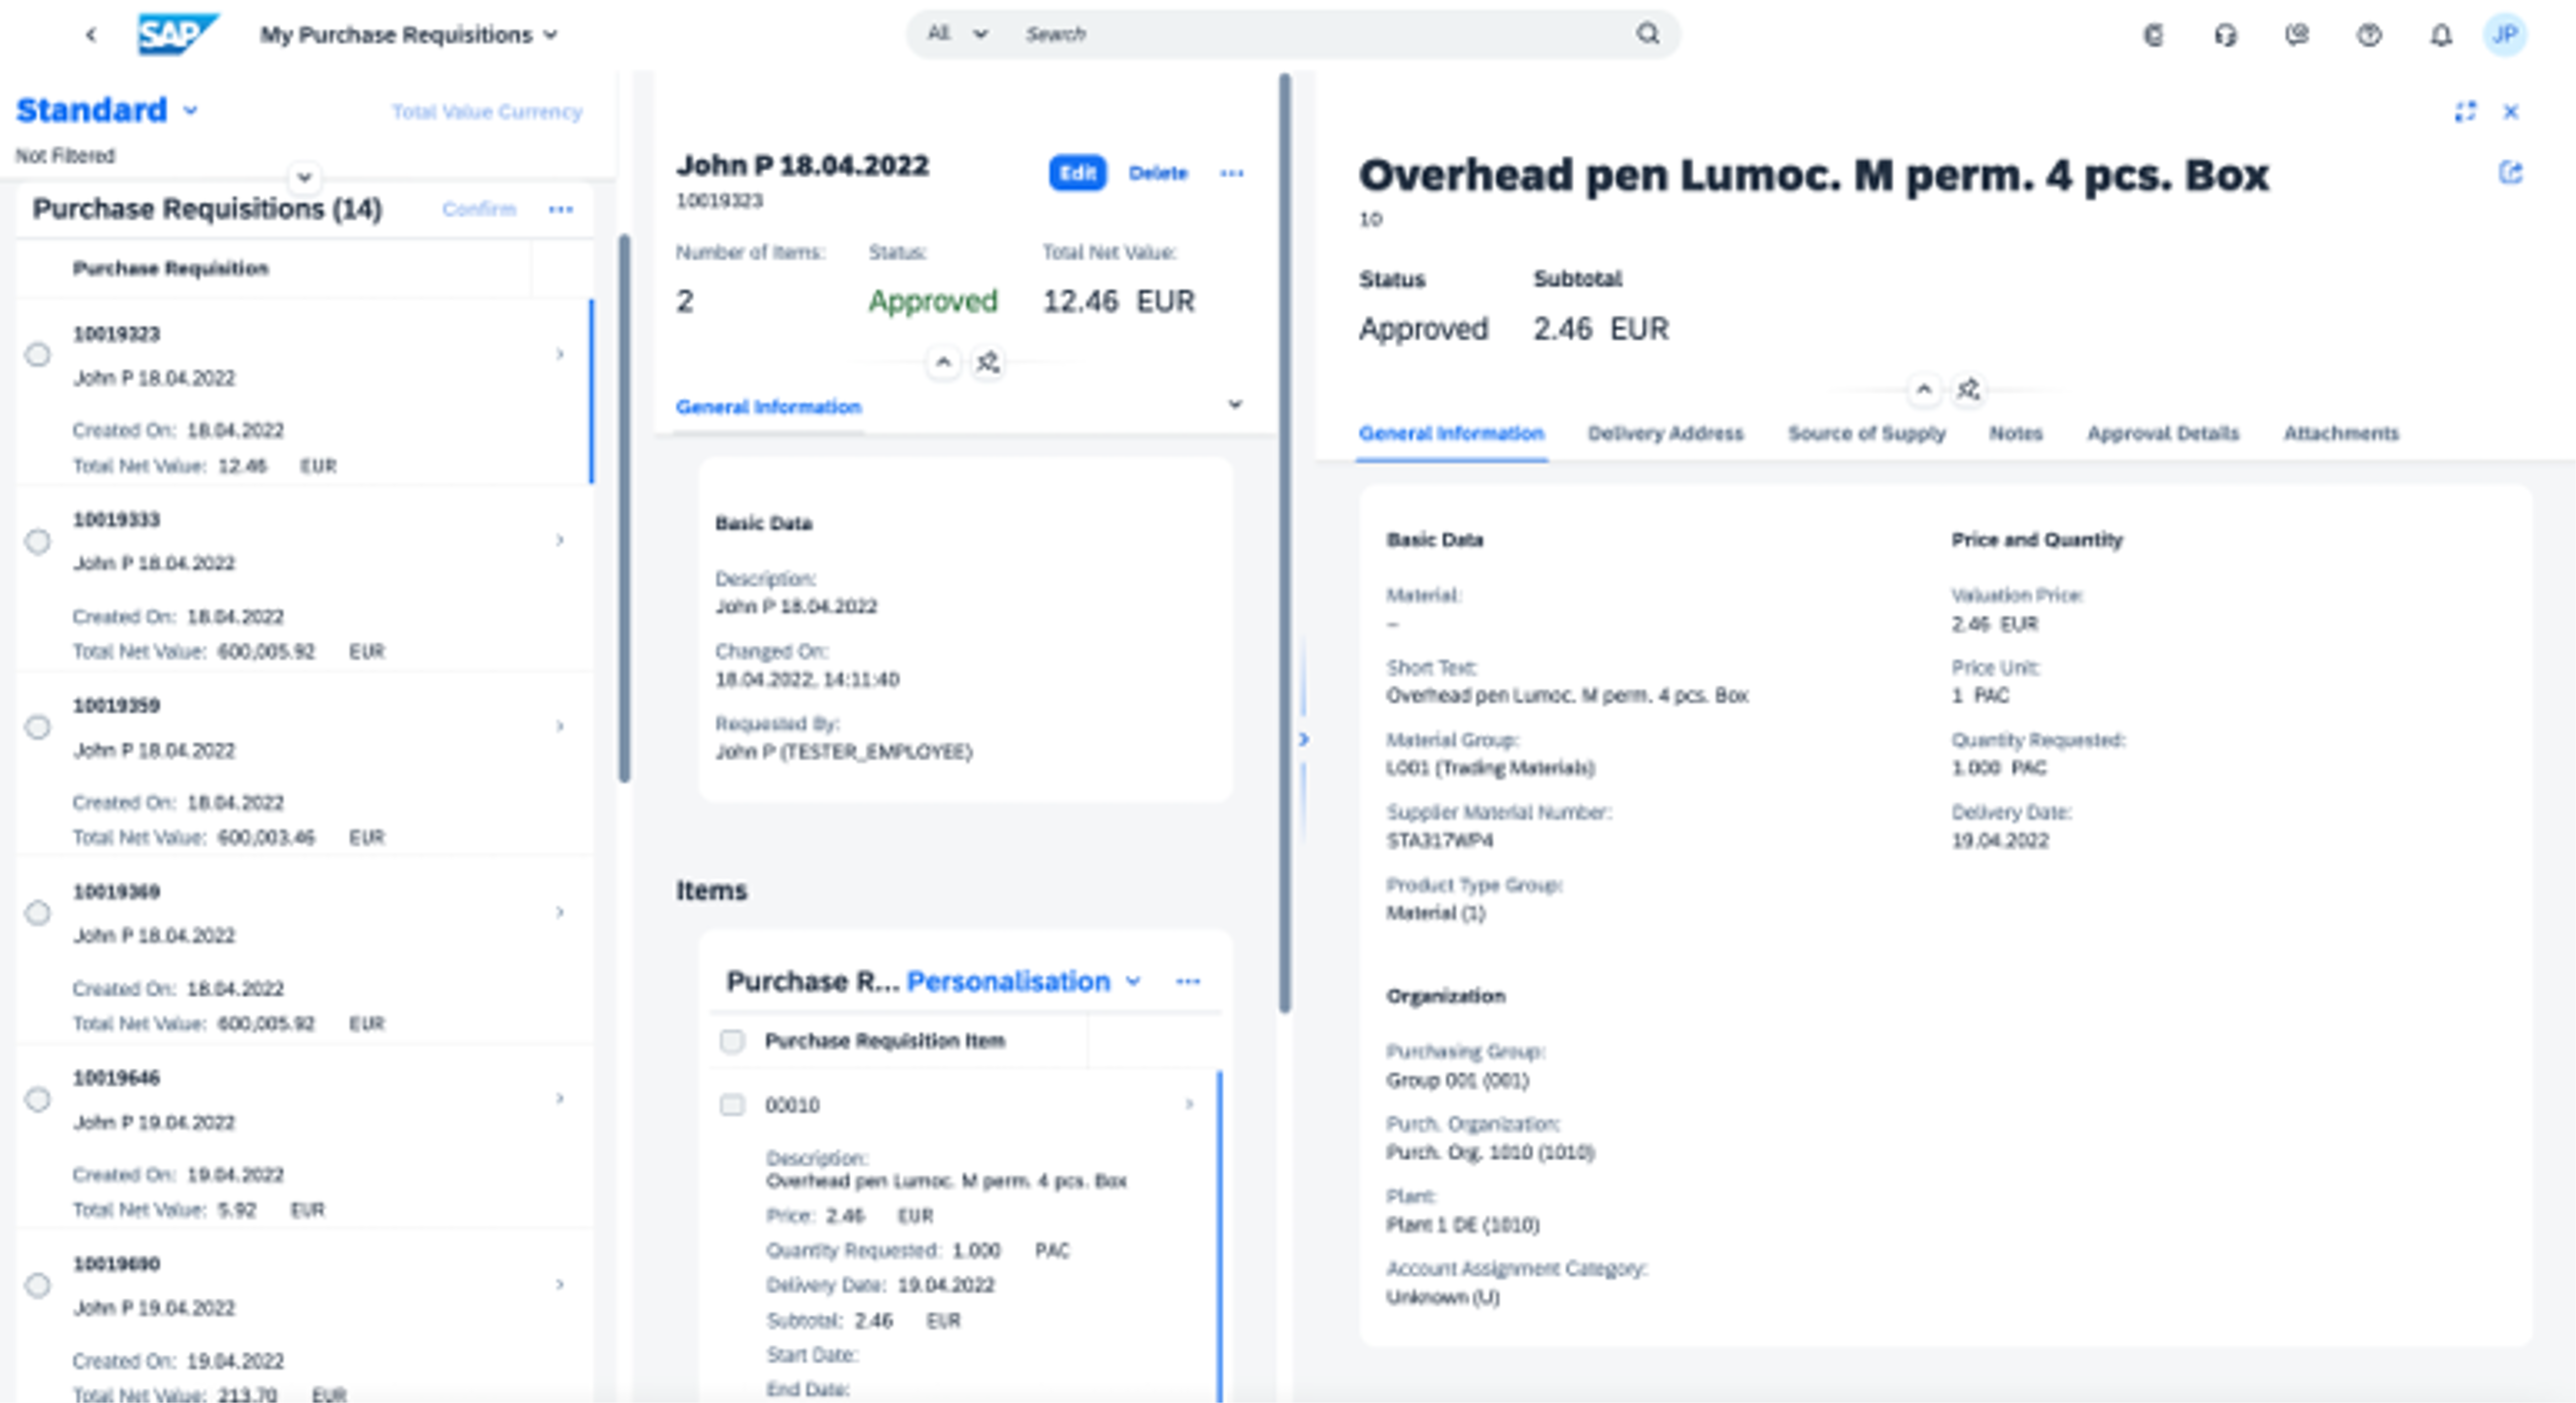Tick checkbox for item 00010

(x=732, y=1105)
